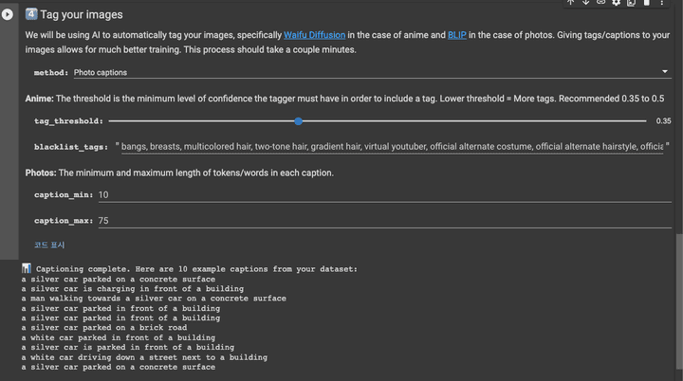Run the Tag your images cell
Viewport: 683px width, 381px height.
click(x=8, y=15)
